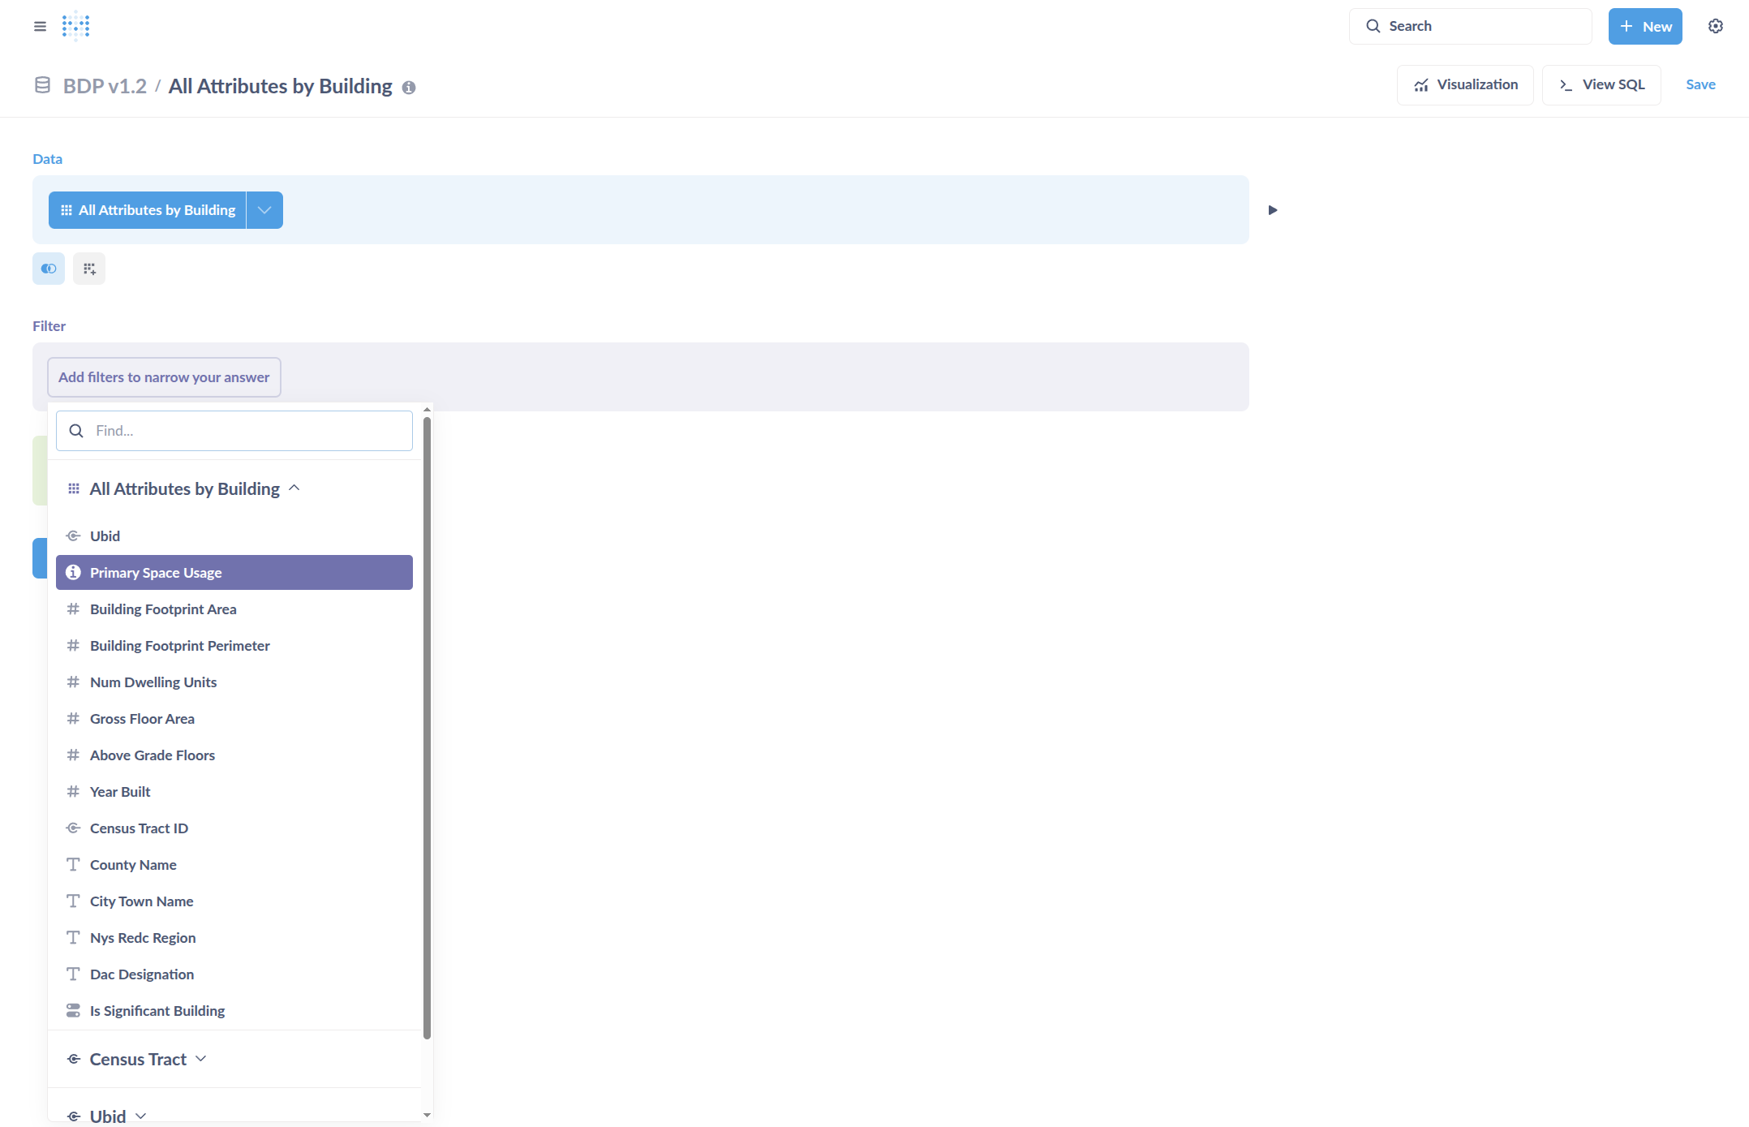Click the database icon beside BDP v1.2

point(42,85)
